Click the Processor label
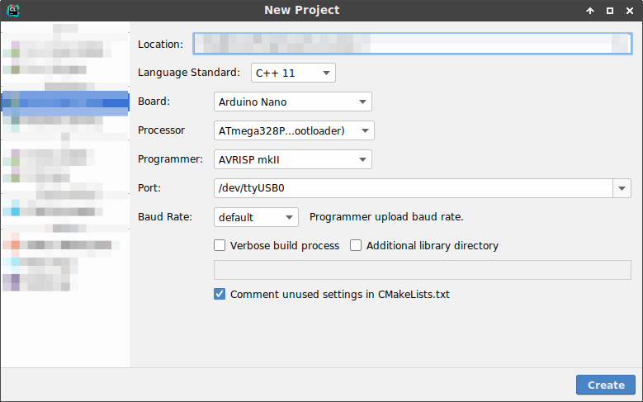Screen dimensions: 643x402 tap(161, 130)
